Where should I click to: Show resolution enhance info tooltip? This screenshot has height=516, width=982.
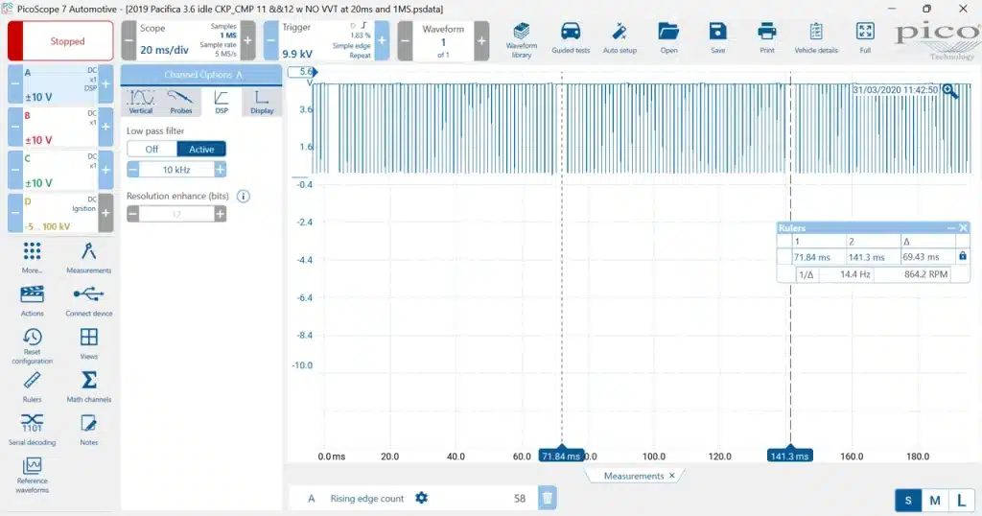tap(243, 196)
